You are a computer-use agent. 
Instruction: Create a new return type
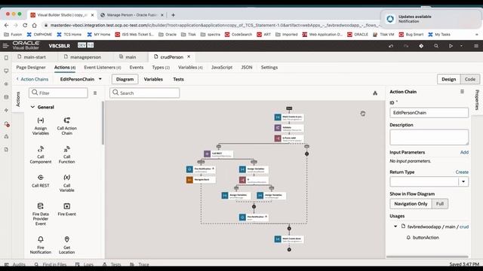[462, 172]
